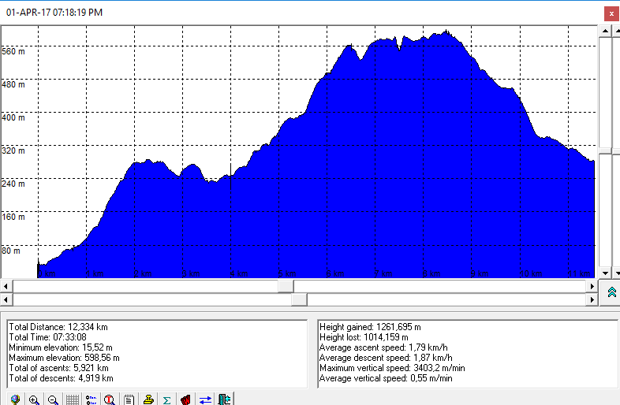The height and width of the screenshot is (405, 620).
Task: Zoom out of the elevation profile
Action: pos(53,399)
